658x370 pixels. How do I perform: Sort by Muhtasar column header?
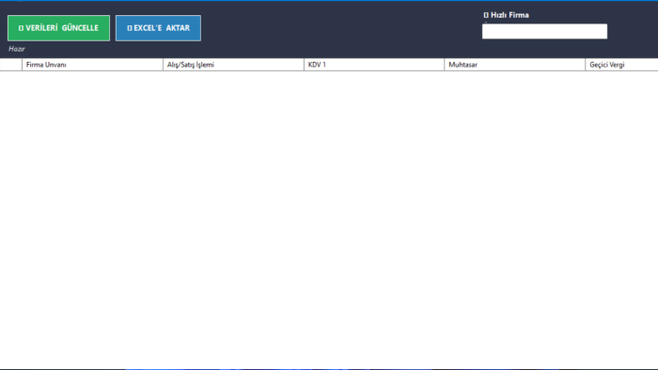click(x=514, y=65)
